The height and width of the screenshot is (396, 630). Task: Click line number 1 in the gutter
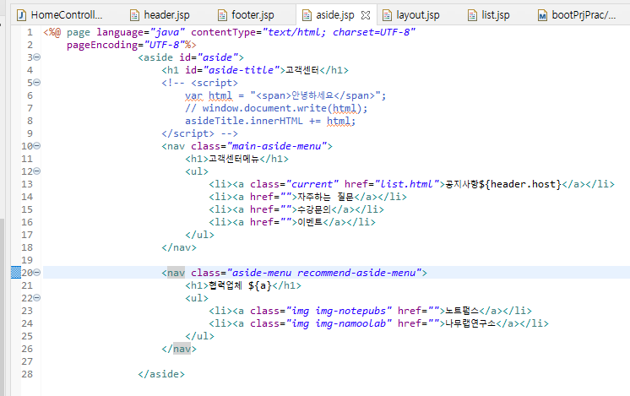(x=30, y=32)
